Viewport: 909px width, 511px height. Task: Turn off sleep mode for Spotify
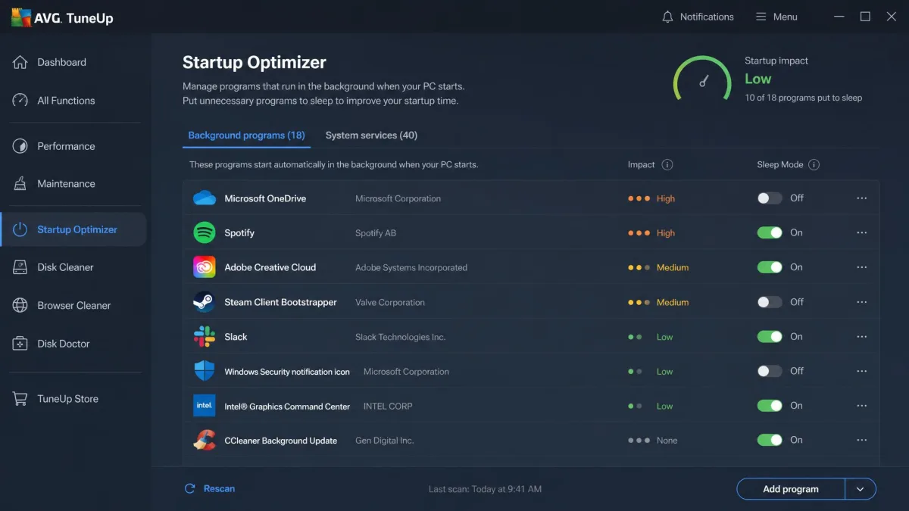pos(770,232)
